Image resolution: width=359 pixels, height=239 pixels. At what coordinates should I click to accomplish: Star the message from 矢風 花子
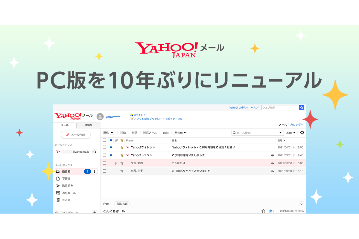point(122,171)
